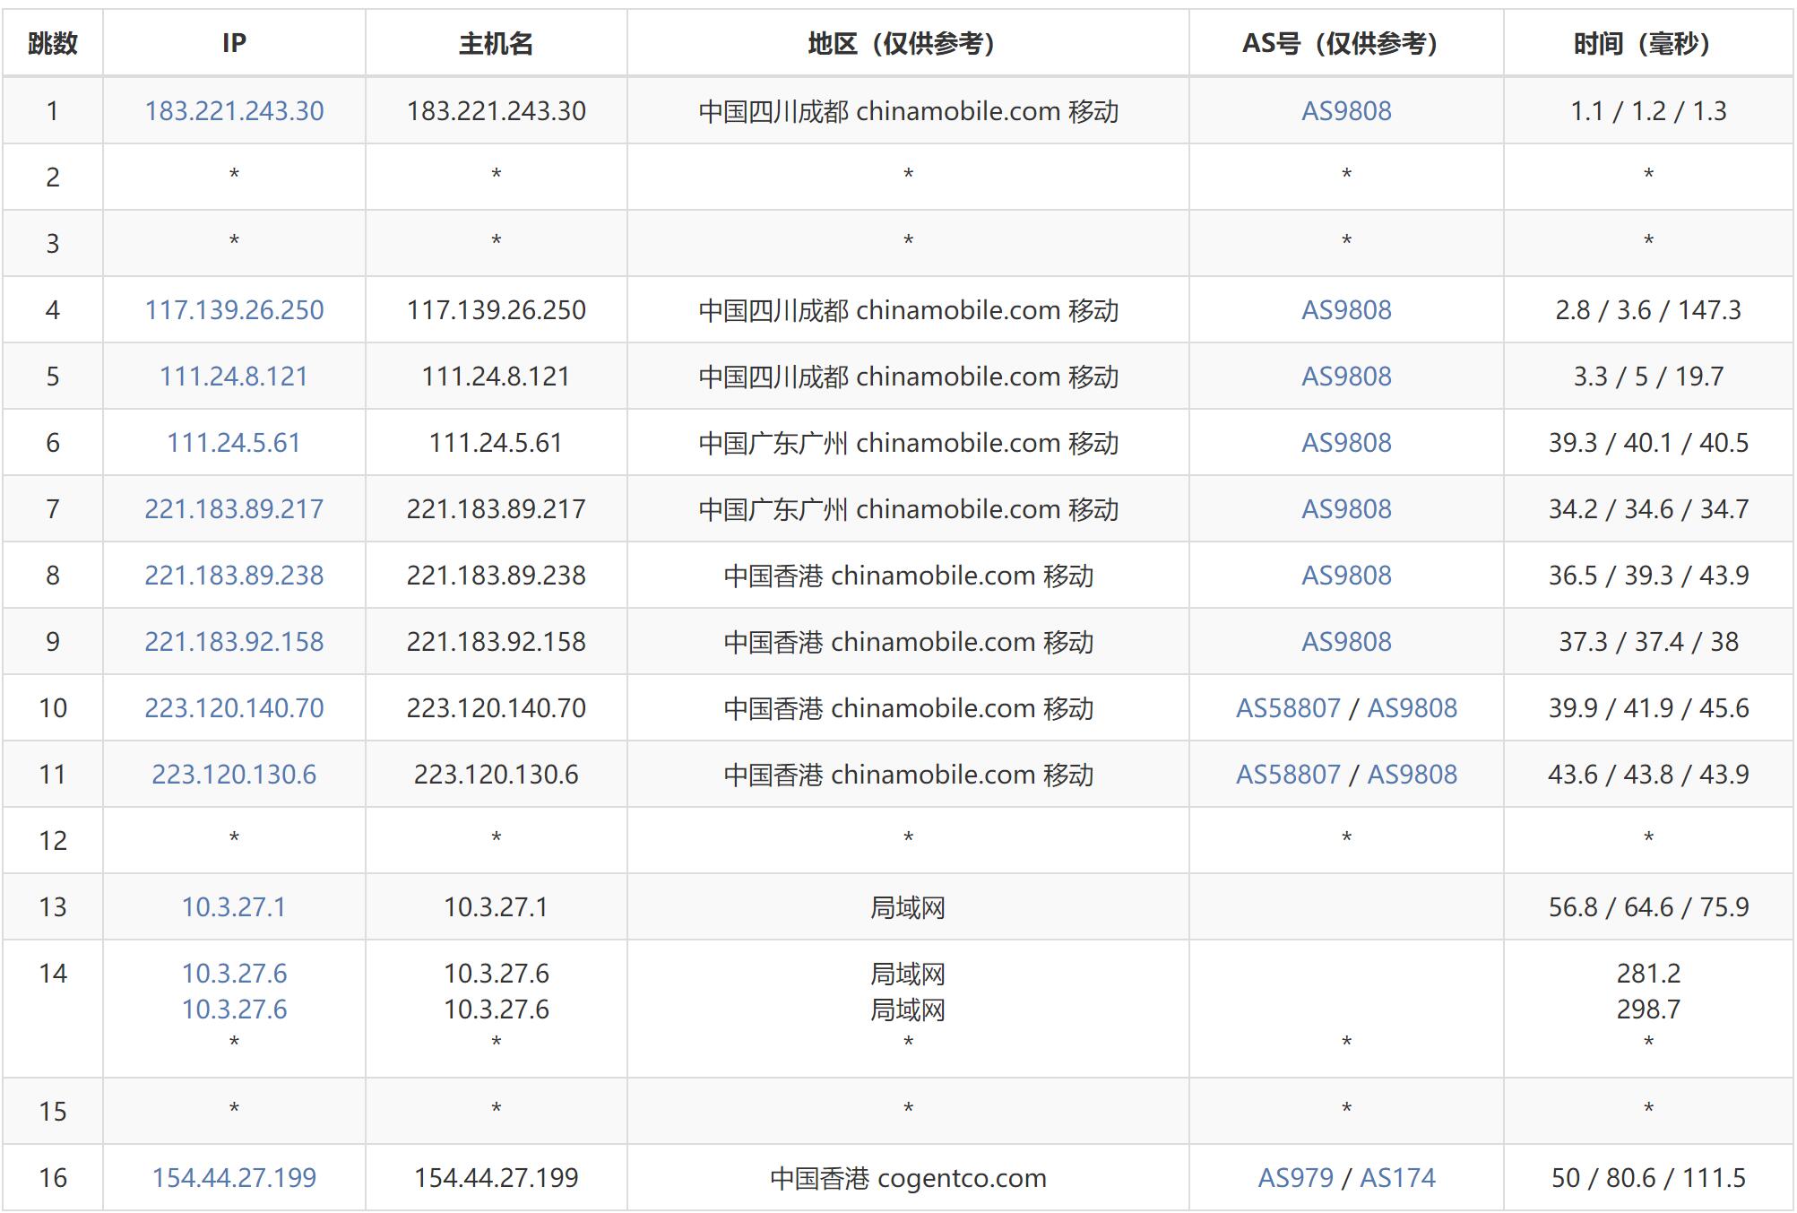Open IP link 223.120.140.70
Image resolution: width=1797 pixels, height=1213 pixels.
coord(234,708)
